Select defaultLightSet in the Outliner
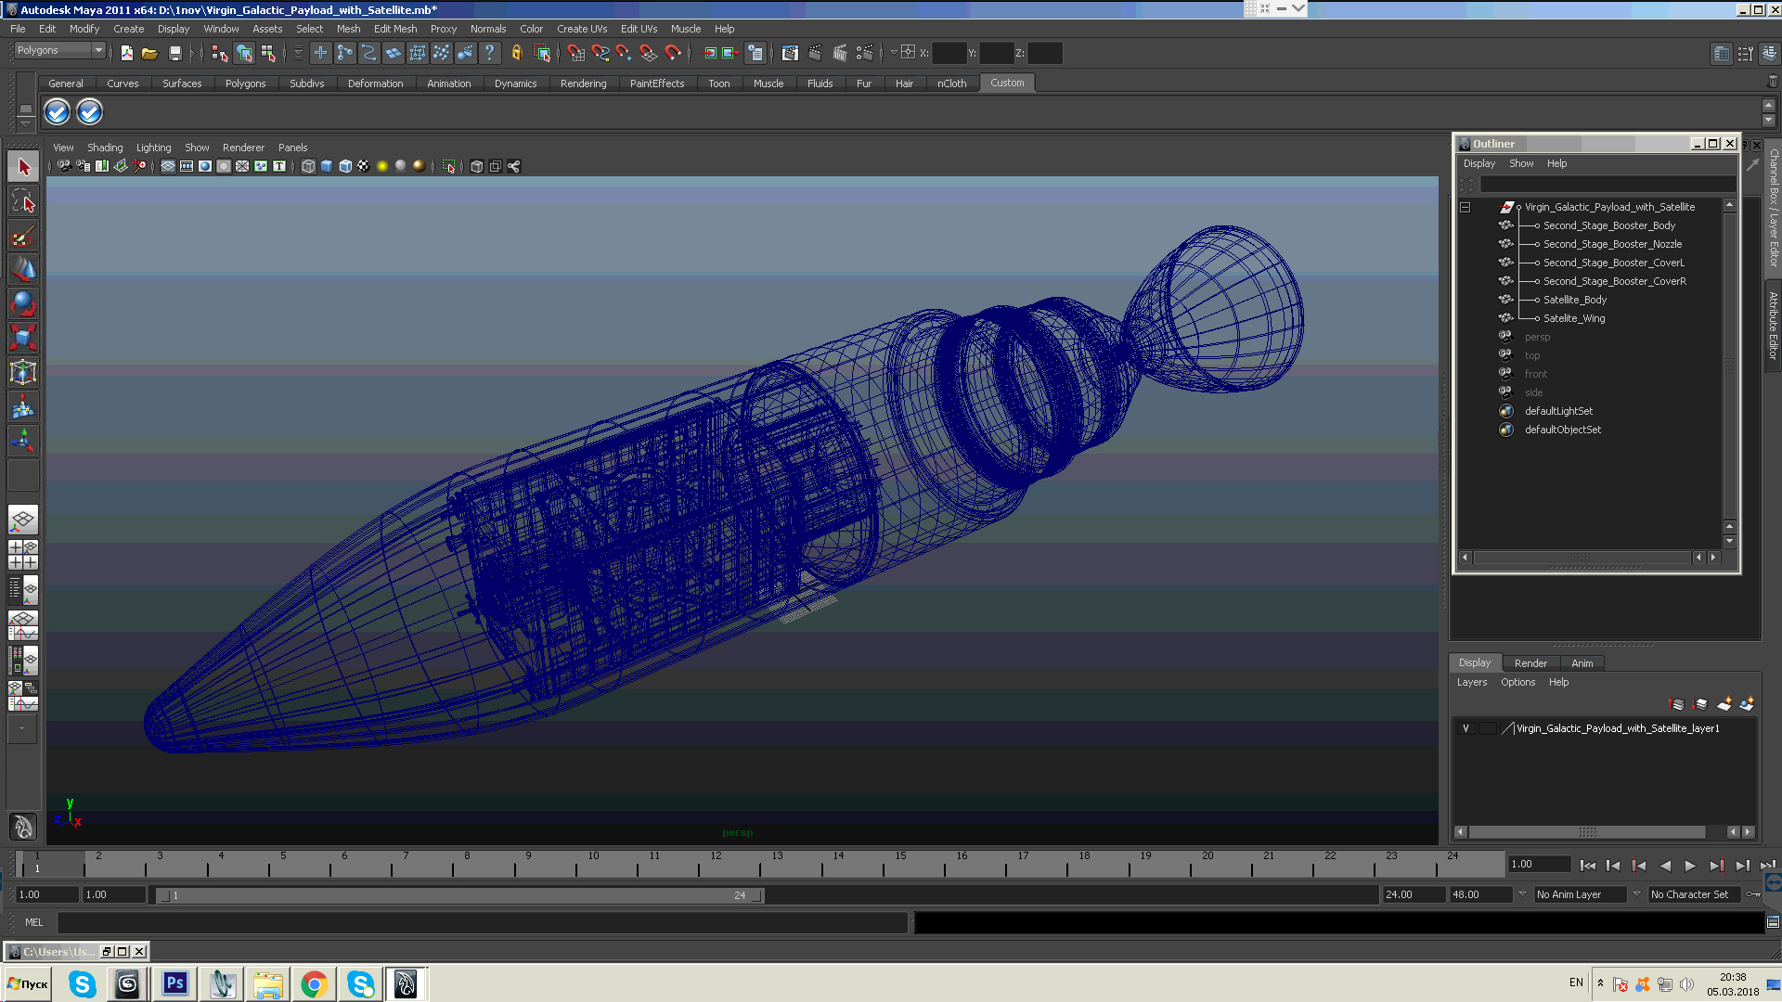This screenshot has height=1002, width=1782. [x=1558, y=411]
